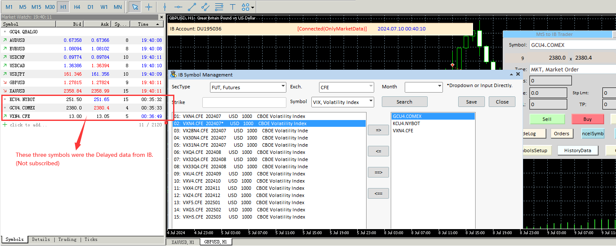Select USDCHF row in Market Watch

click(x=82, y=57)
